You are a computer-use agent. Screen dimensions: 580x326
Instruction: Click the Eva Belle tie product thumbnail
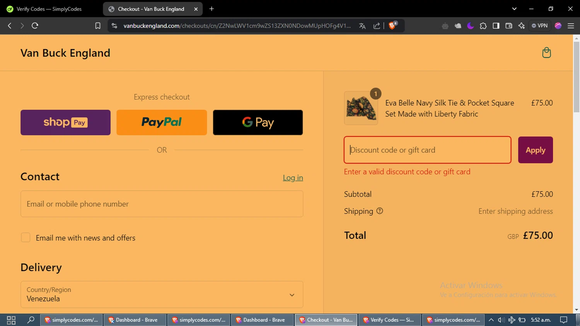[x=361, y=108]
